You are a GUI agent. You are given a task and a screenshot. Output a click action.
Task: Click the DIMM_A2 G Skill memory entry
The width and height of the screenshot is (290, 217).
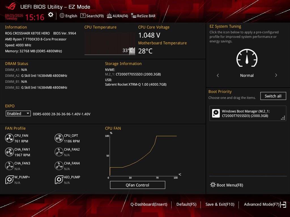point(36,76)
